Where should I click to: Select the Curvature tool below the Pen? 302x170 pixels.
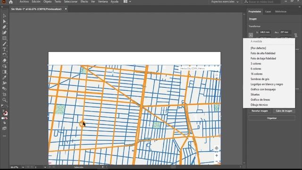click(x=4, y=33)
